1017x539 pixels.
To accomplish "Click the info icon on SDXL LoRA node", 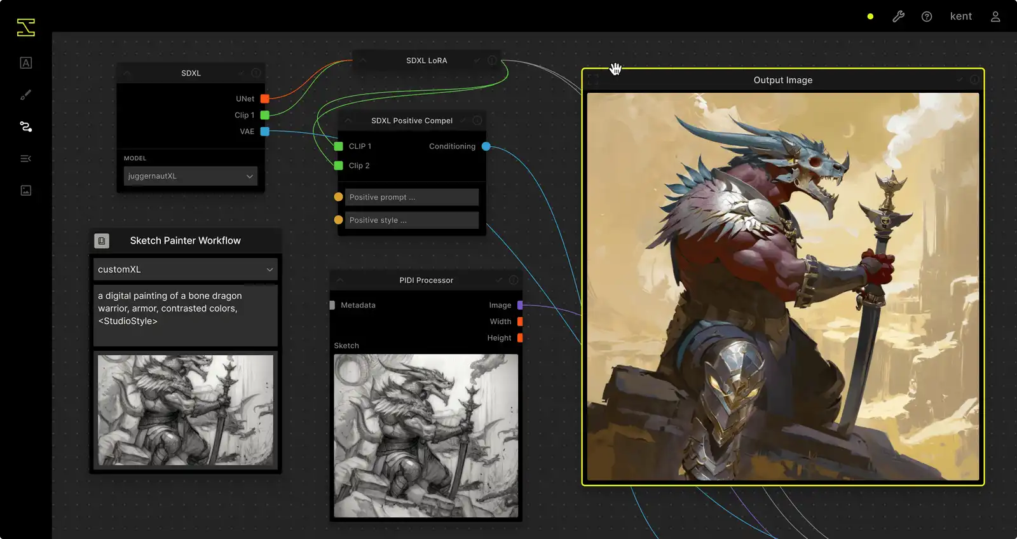I will [492, 60].
